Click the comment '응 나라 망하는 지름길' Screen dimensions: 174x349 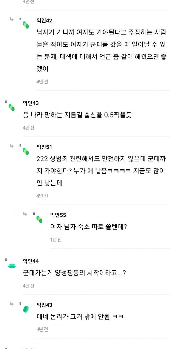[x=77, y=115]
